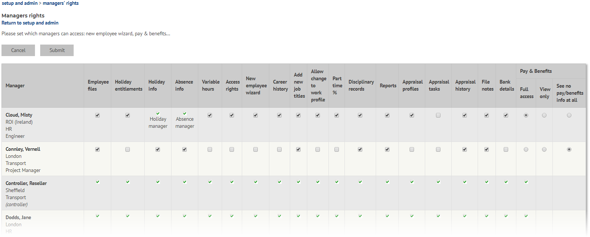The height and width of the screenshot is (237, 590).
Task: Click Controller, Reseller's Employee files green tick
Action: [97, 182]
